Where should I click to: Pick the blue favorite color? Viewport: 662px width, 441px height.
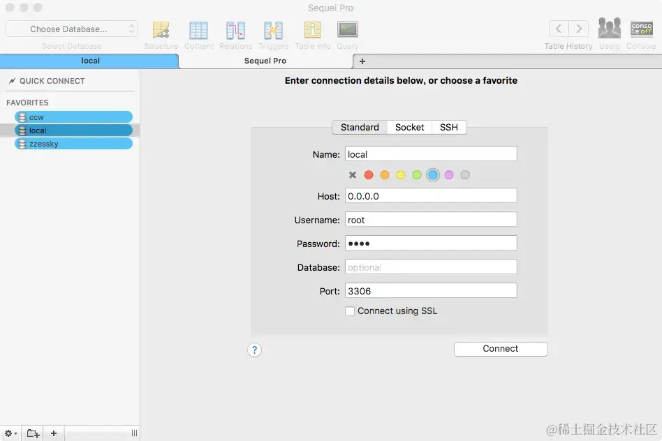point(433,174)
